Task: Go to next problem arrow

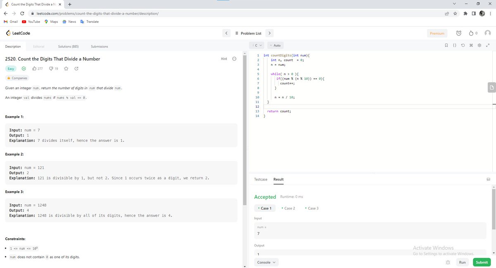Action: 269,33
